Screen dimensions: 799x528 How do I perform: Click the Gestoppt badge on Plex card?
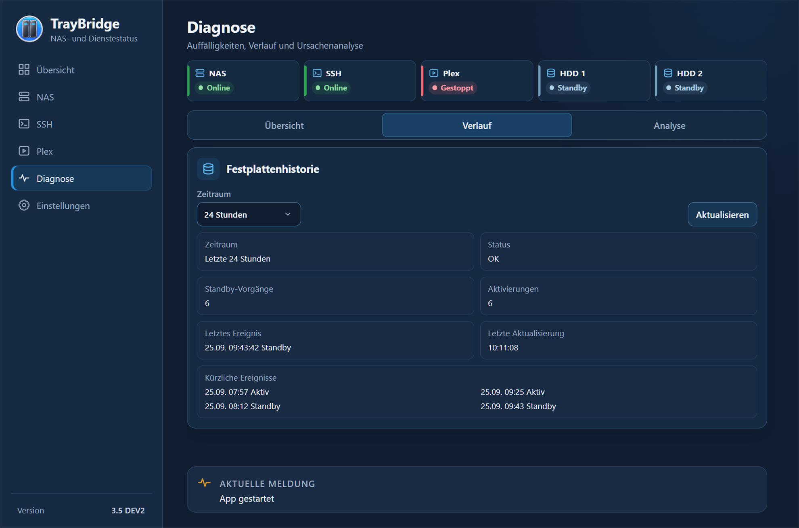pos(453,88)
